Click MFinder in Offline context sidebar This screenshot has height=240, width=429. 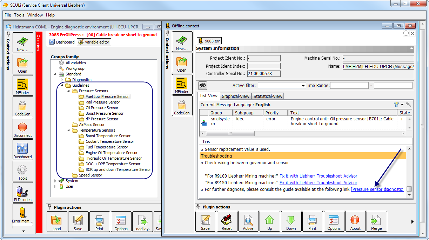coord(182,85)
